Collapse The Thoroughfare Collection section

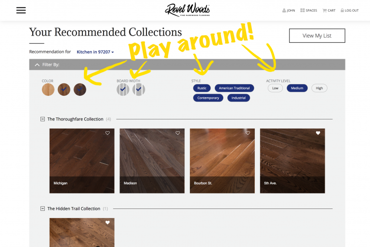[x=42, y=119]
